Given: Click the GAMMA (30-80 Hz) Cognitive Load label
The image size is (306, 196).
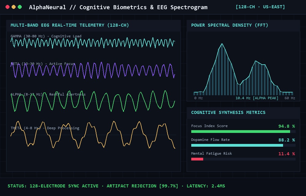Looking at the screenshot, I should point(46,36).
